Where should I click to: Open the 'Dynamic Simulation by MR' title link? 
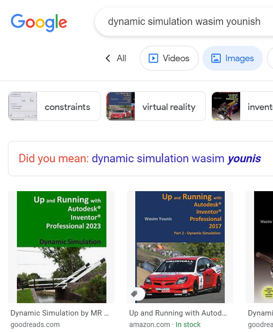60,313
